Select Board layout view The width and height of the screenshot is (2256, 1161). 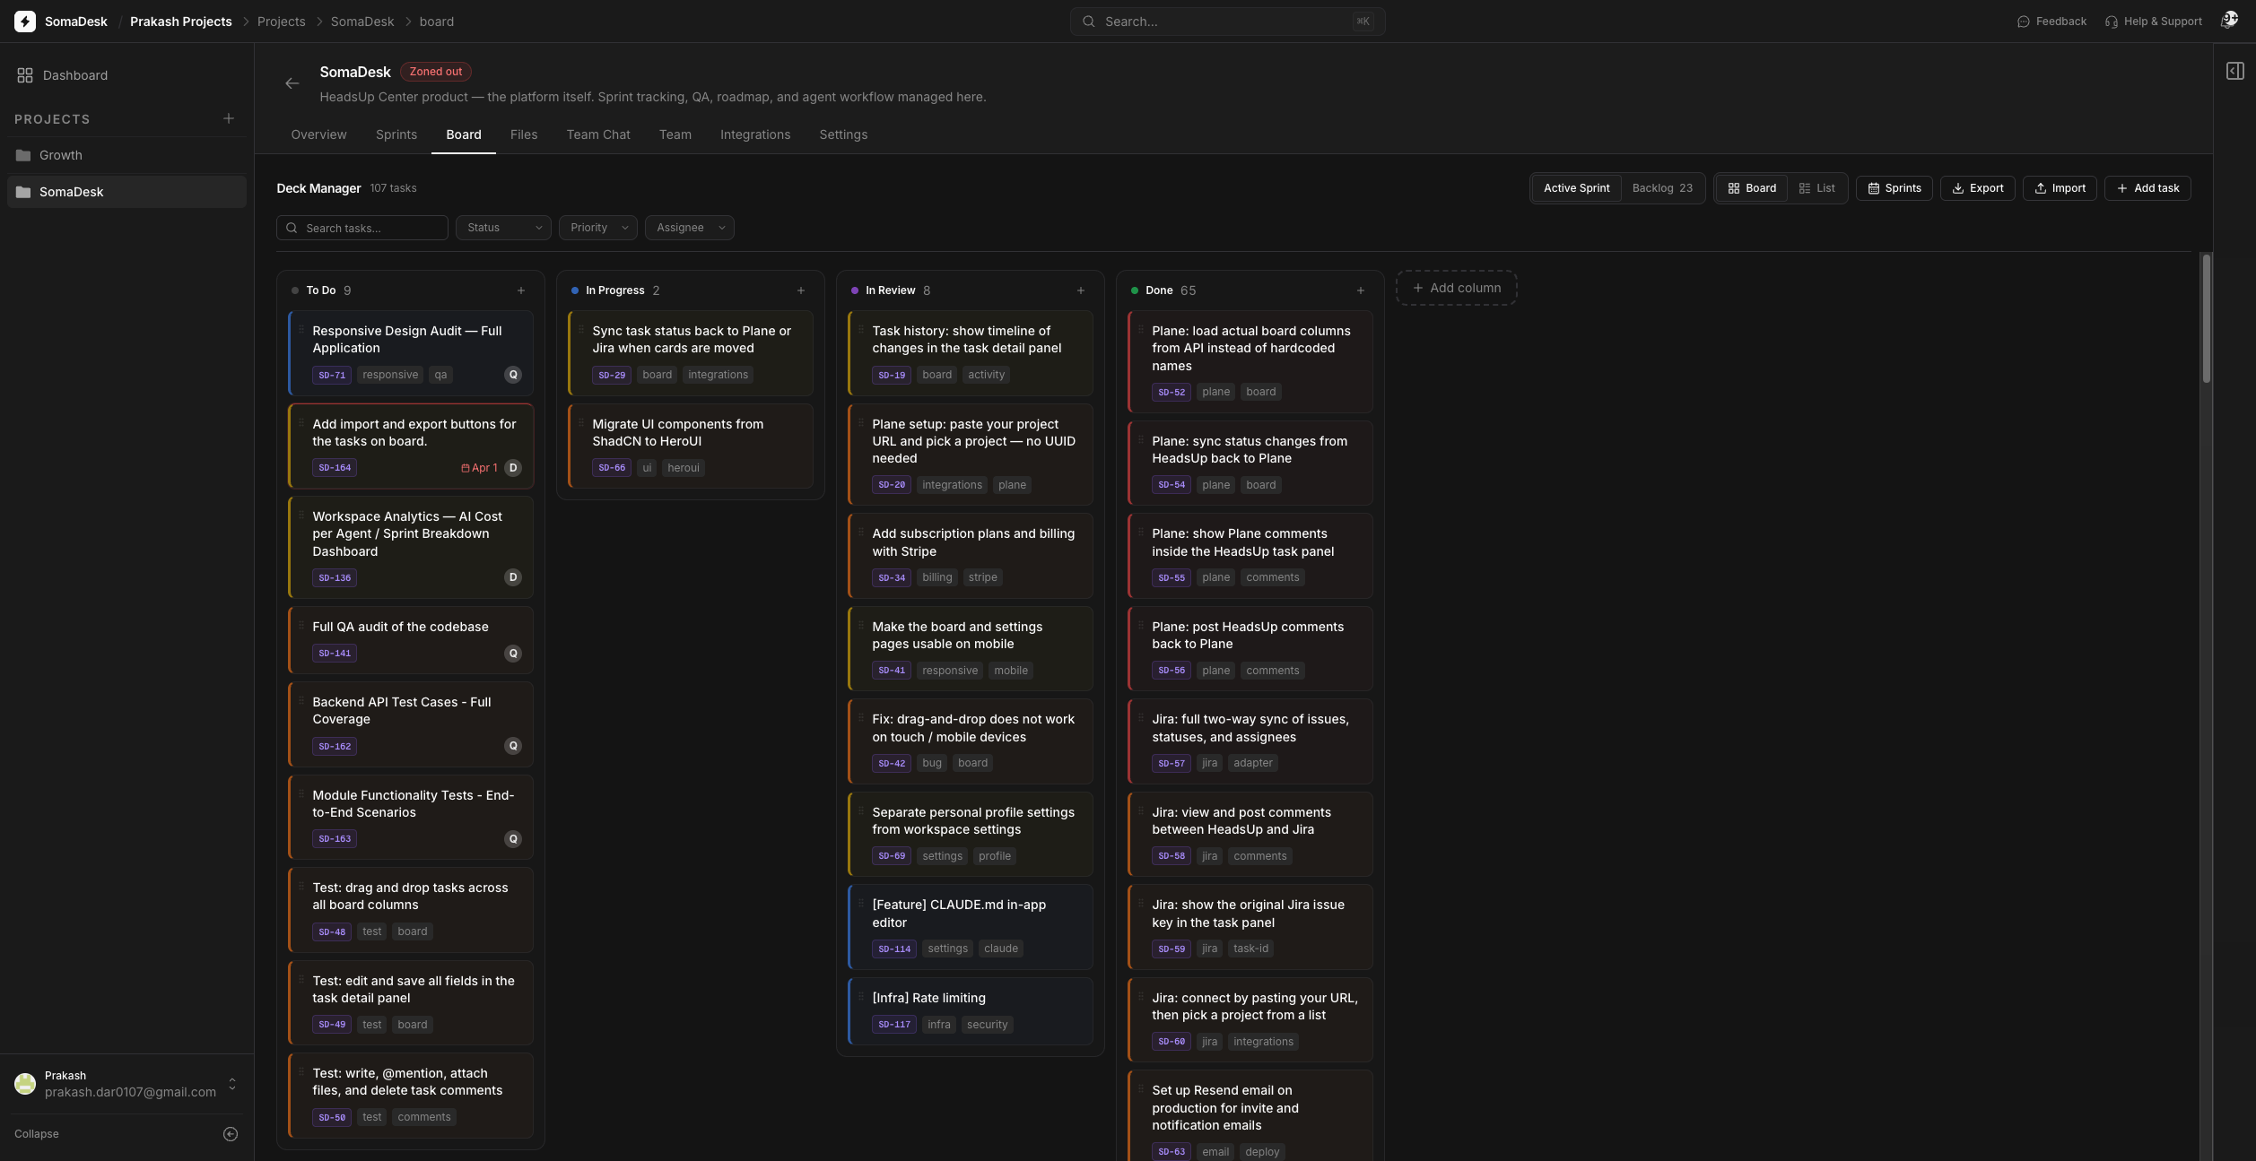(x=1752, y=188)
